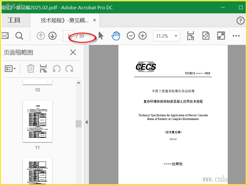Click the page break/print pages icon
247x185 pixels.
[43, 68]
